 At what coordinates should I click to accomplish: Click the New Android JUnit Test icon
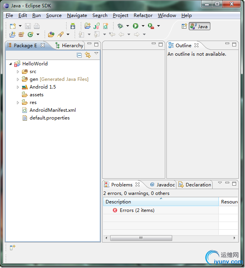tap(96, 26)
